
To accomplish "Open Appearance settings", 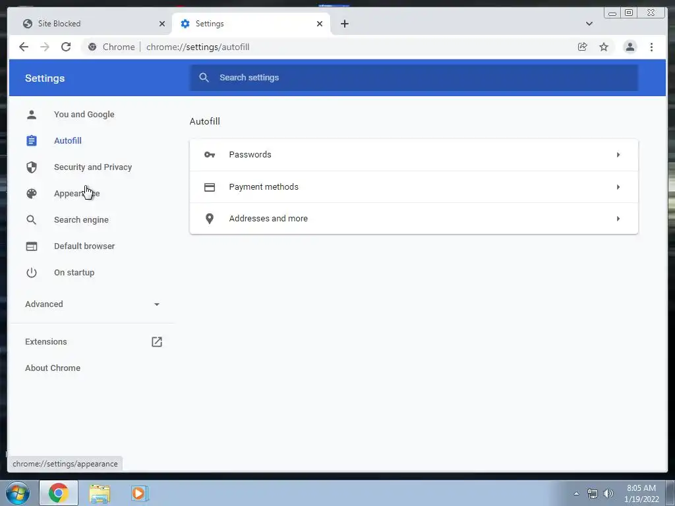I will (76, 194).
